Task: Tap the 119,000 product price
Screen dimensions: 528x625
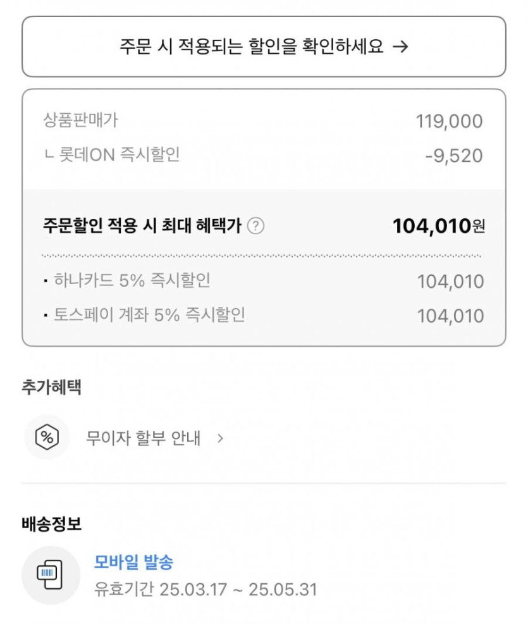Action: tap(449, 121)
